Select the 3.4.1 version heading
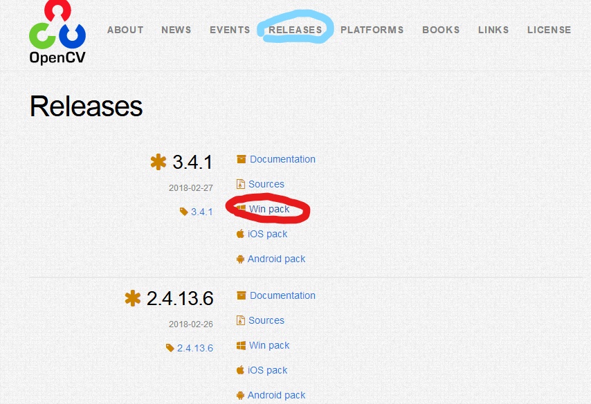Screen dimensions: 591x404 [192, 163]
